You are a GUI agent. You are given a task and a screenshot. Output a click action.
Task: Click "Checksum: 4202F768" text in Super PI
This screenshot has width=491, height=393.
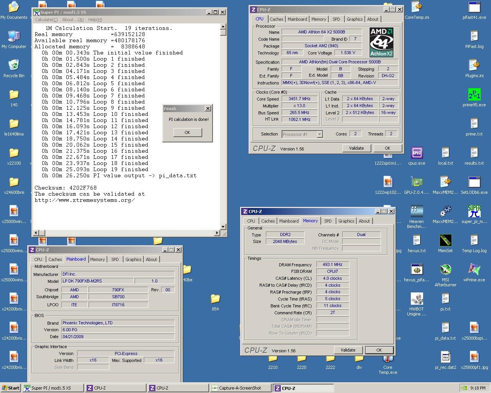[x=66, y=188]
